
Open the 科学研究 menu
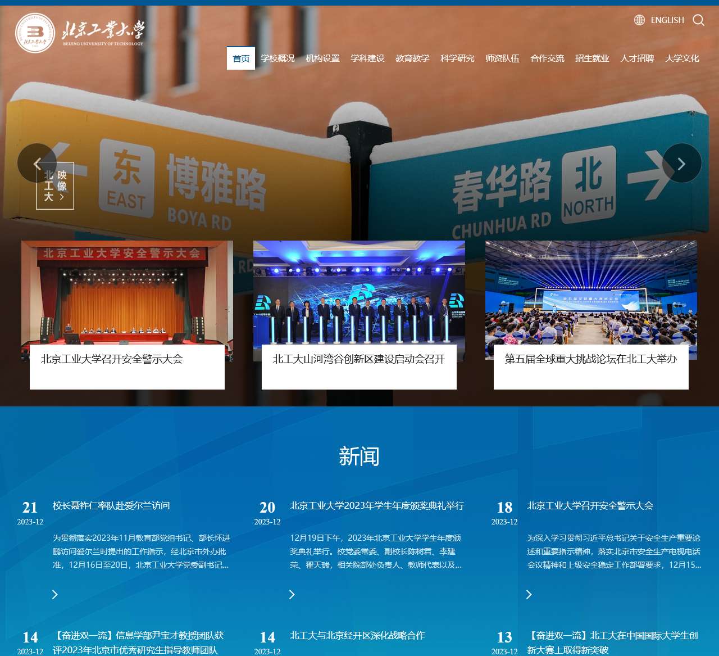click(457, 58)
